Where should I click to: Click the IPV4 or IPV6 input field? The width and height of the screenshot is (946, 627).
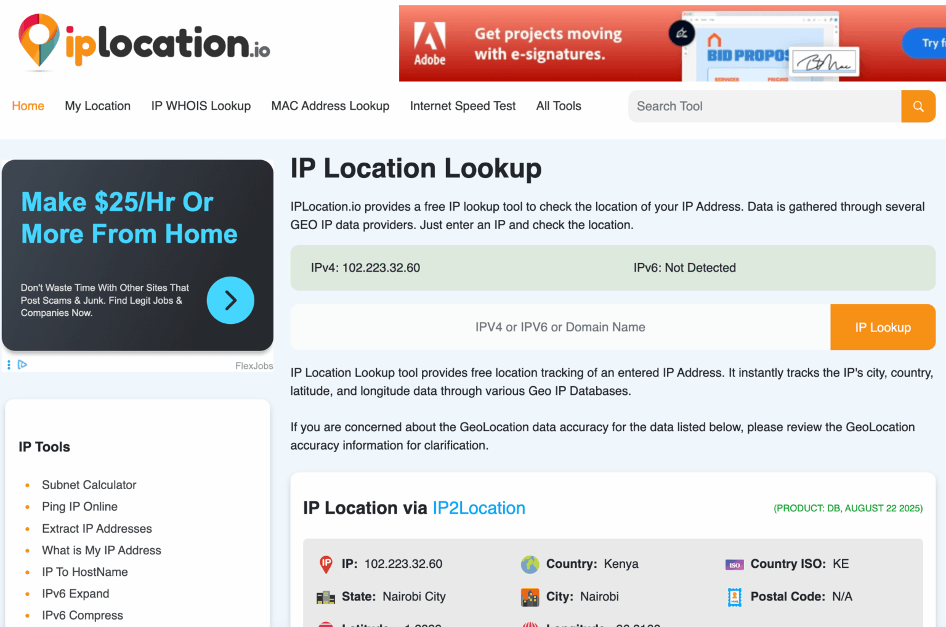560,327
